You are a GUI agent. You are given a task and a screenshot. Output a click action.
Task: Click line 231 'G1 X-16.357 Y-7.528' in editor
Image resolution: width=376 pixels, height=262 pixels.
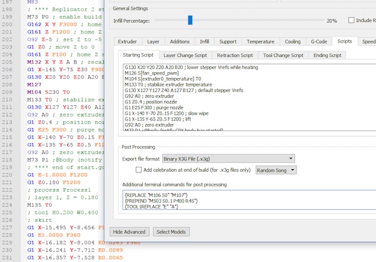click(75, 258)
